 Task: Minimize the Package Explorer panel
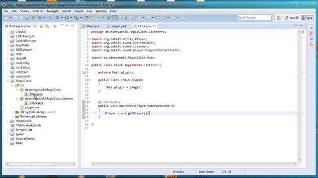[67, 25]
